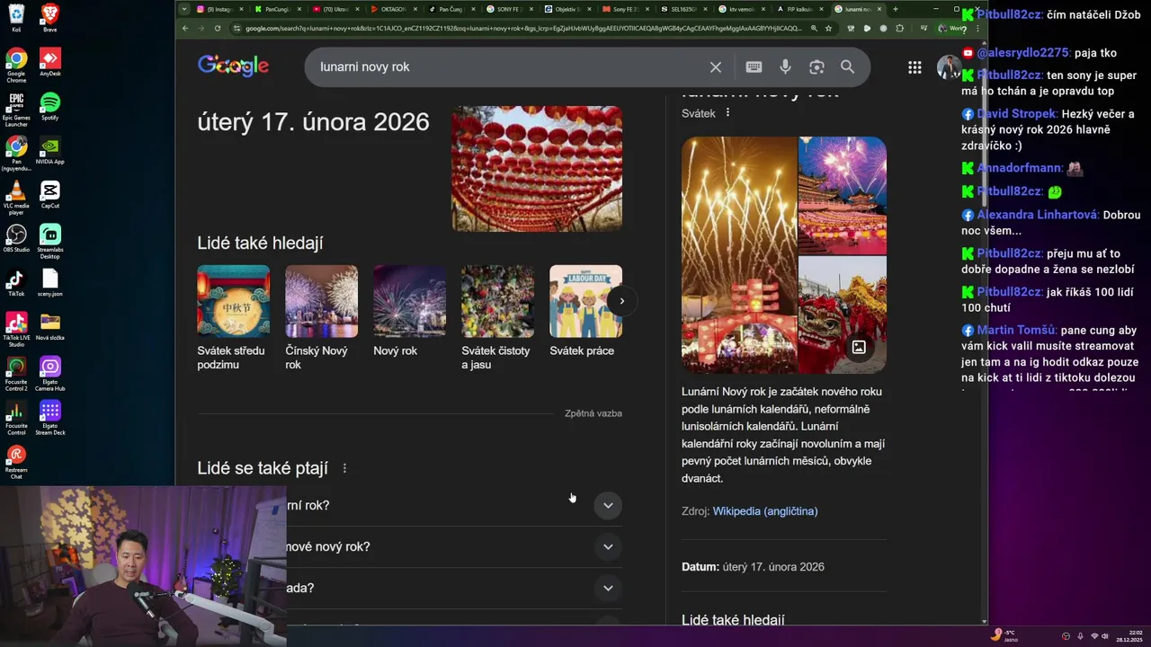Reload the page in browser toolbar
Viewport: 1151px width, 647px height.
pyautogui.click(x=217, y=28)
